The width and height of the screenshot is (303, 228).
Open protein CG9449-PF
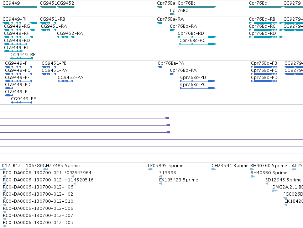point(17,78)
